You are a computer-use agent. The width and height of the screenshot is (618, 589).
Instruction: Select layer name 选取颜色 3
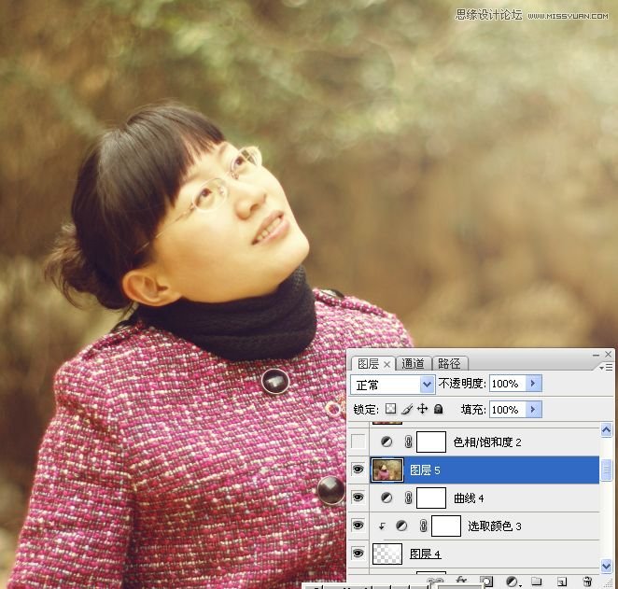[495, 526]
